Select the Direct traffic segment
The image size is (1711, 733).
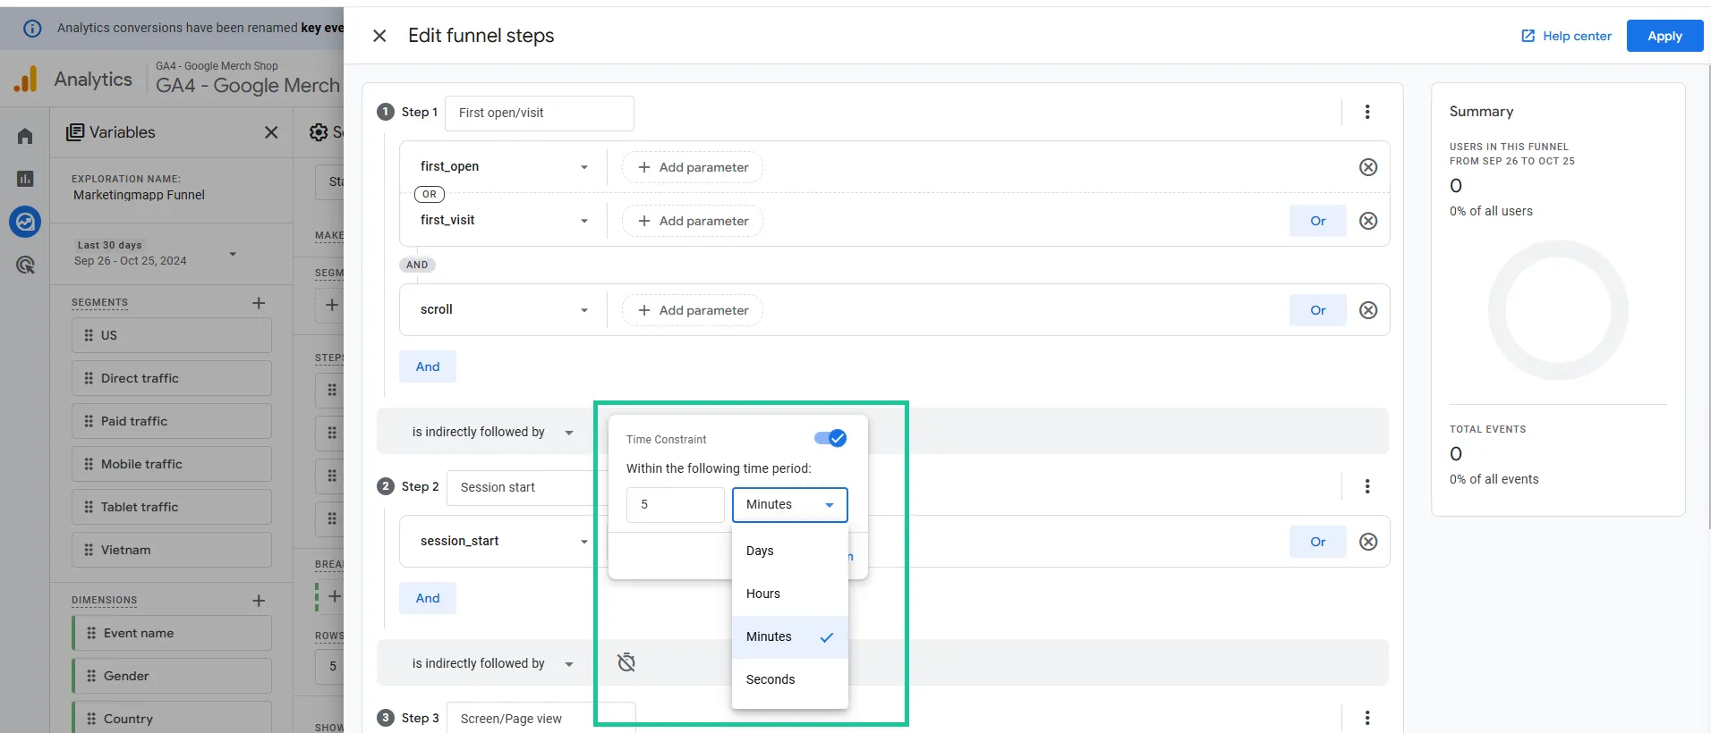coord(172,378)
